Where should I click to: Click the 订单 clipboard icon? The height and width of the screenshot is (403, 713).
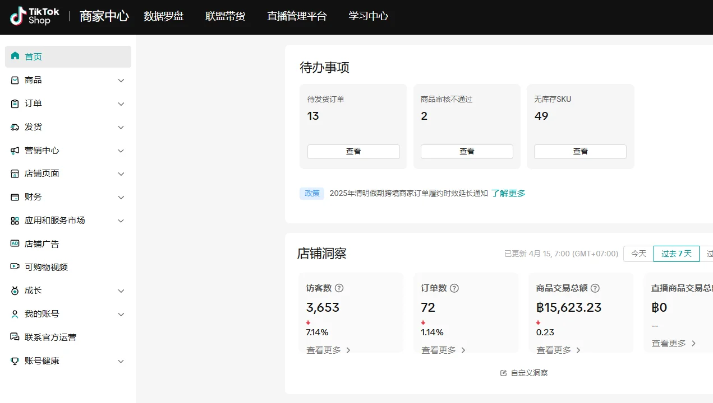15,104
